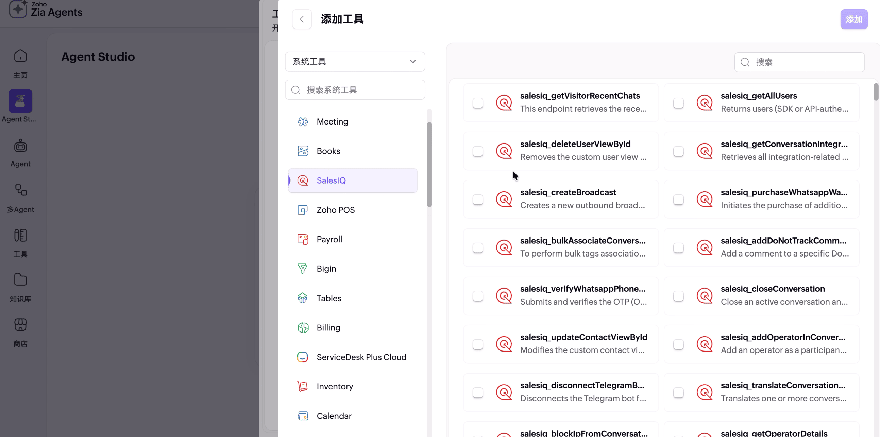The width and height of the screenshot is (880, 437).
Task: Click the 搜索 tool search field
Action: [x=799, y=62]
